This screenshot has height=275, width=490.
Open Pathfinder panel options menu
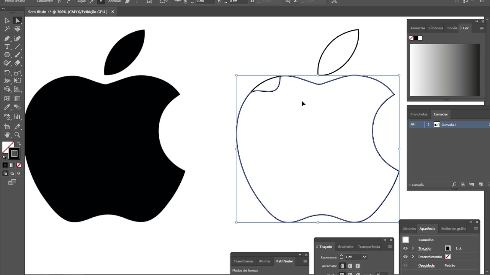(305, 261)
